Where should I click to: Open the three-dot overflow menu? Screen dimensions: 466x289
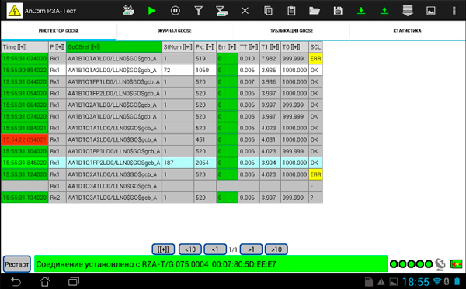(454, 11)
